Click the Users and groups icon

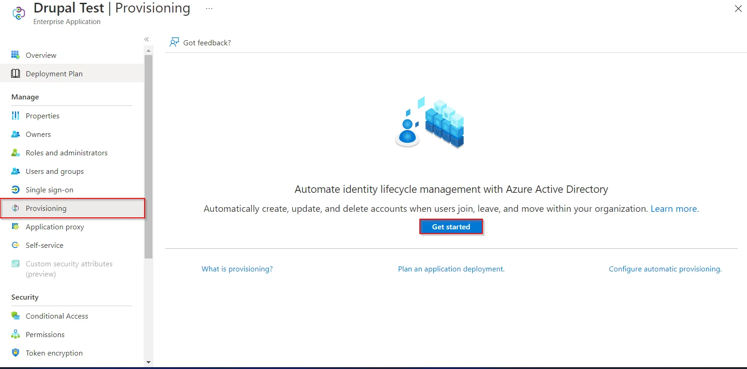tap(15, 171)
